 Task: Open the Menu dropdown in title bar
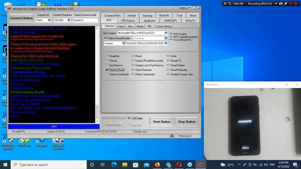(x=185, y=8)
